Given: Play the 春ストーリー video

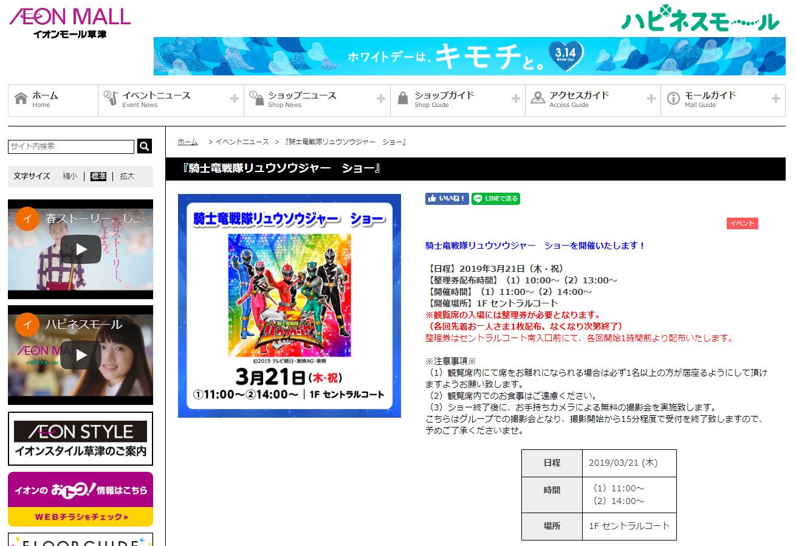Looking at the screenshot, I should (x=81, y=249).
